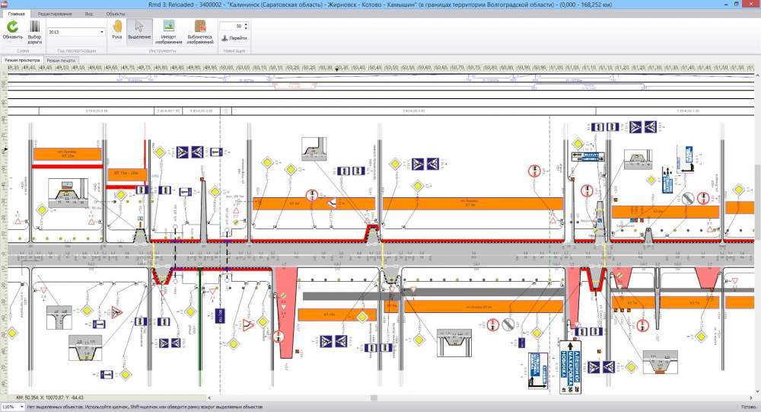This screenshot has height=412, width=761.
Task: Activate the Рука hand pan tool
Action: [x=117, y=27]
